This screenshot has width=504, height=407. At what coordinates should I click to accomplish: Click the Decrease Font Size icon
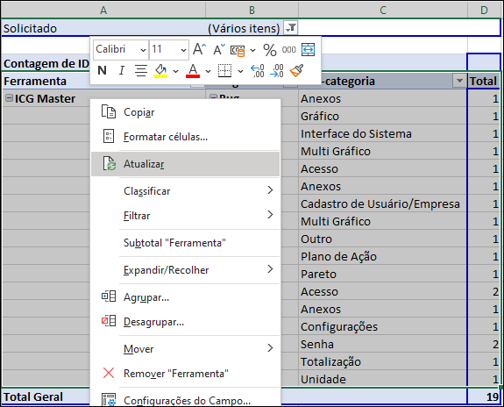219,49
